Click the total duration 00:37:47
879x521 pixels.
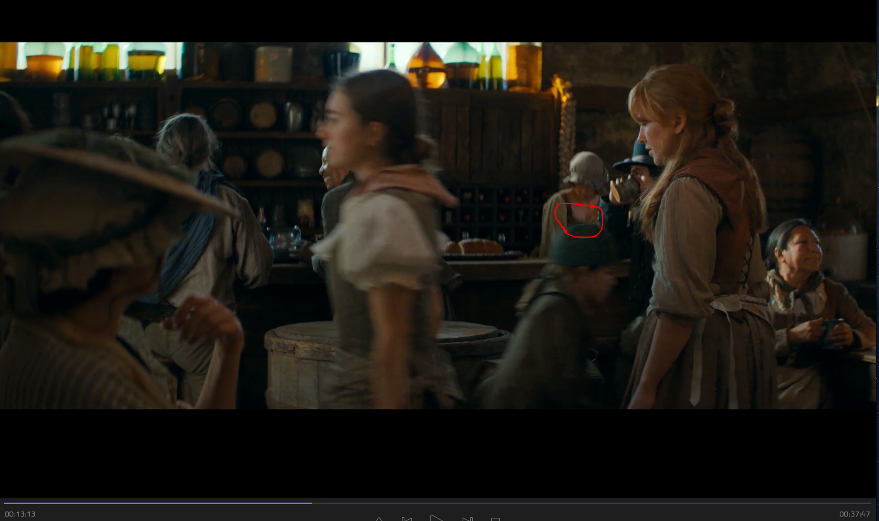pyautogui.click(x=854, y=514)
